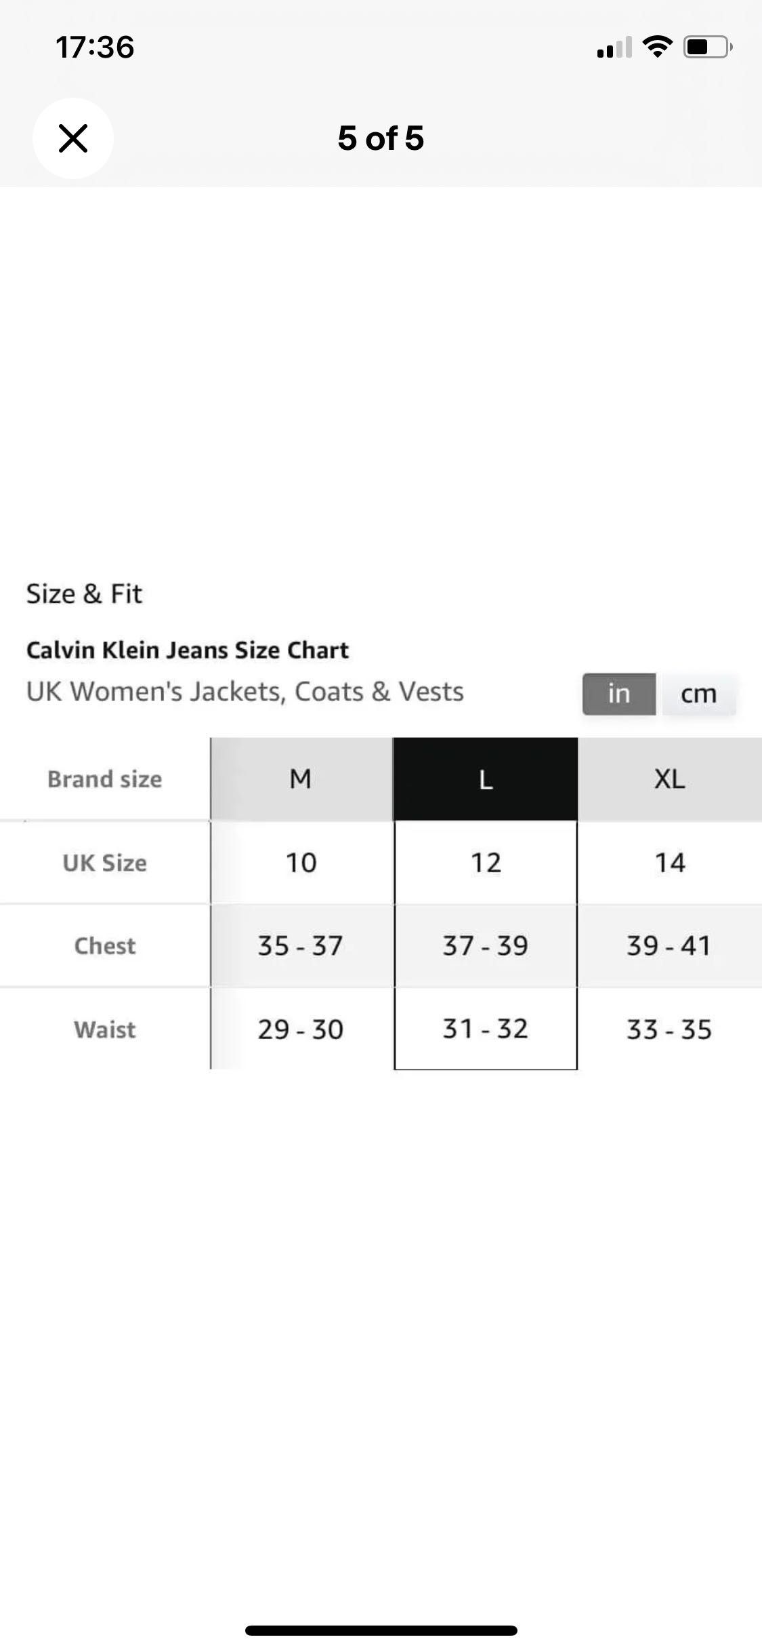Tap the Wi-Fi status icon
762x1652 pixels.
pos(657,47)
